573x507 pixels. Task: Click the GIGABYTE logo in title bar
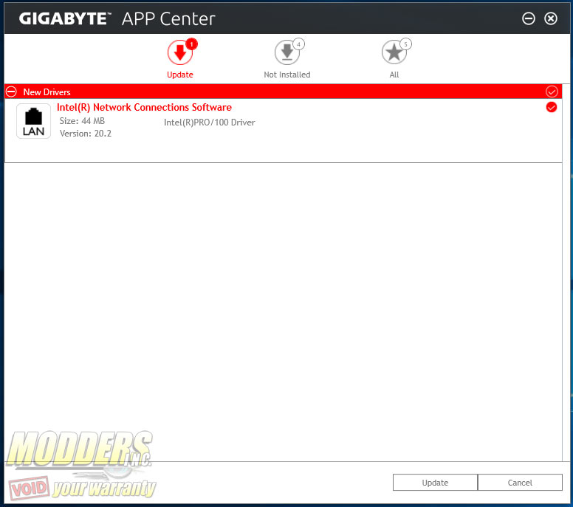(65, 18)
